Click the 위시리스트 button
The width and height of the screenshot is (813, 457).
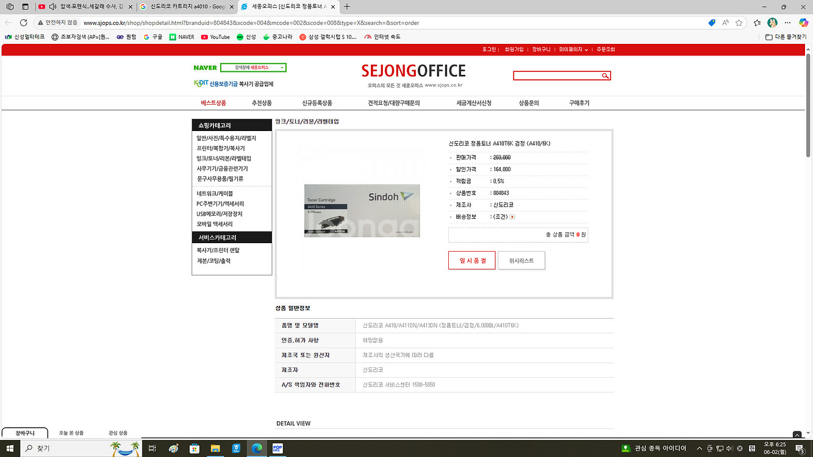tap(521, 260)
